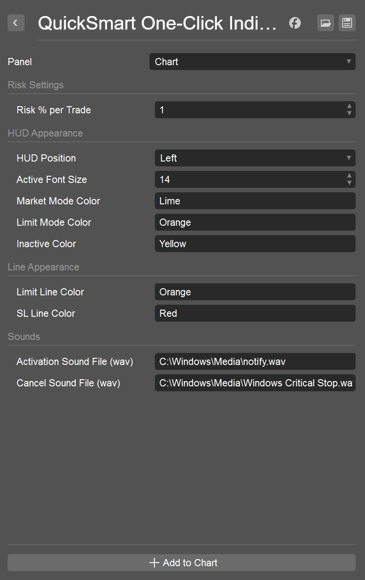Save current settings using diskette icon
The width and height of the screenshot is (365, 580).
coord(347,23)
